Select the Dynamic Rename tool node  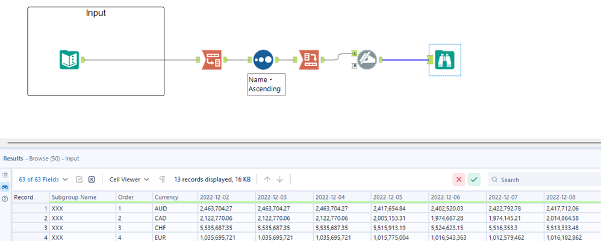[x=367, y=59]
